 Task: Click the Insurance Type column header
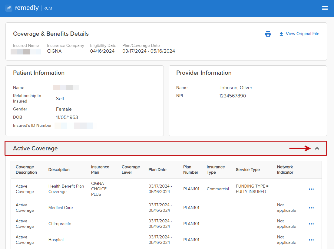click(x=216, y=170)
